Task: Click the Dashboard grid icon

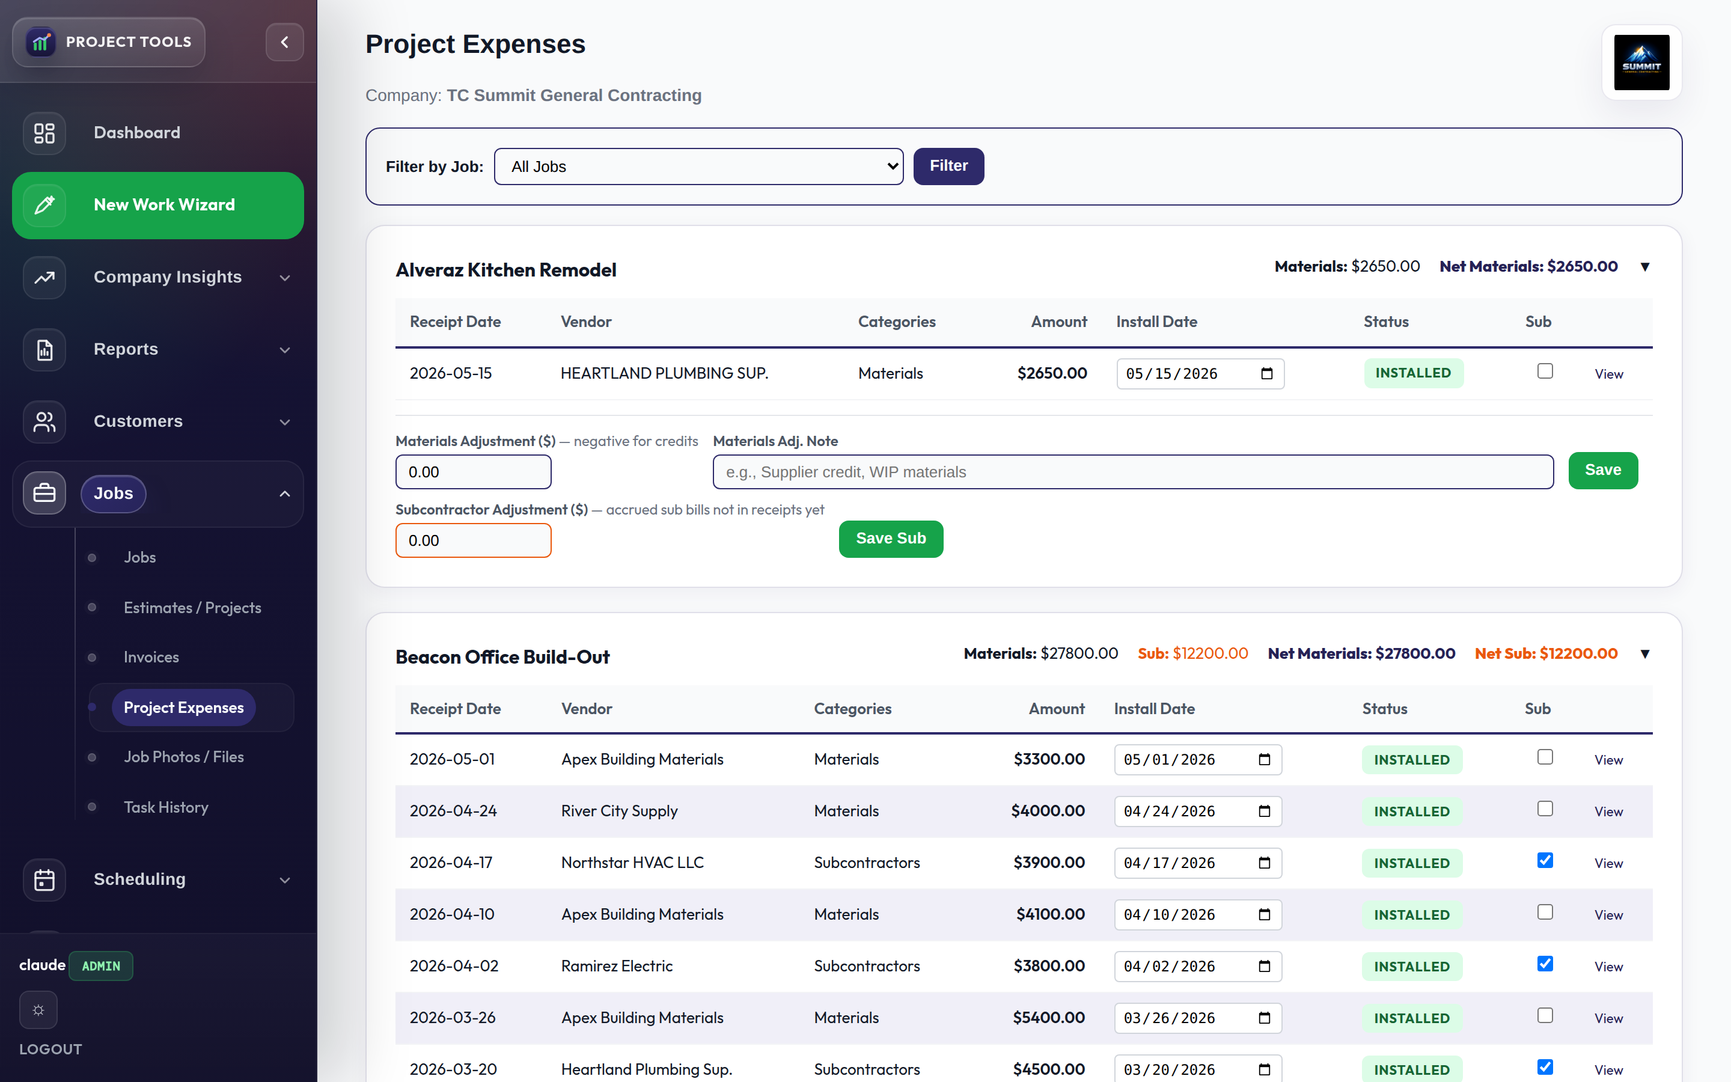Action: coord(44,133)
